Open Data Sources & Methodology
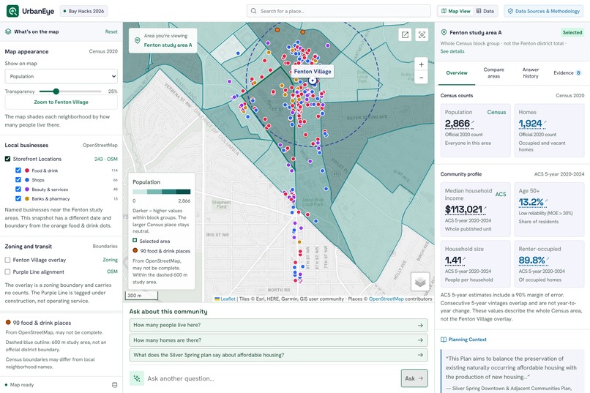The height and width of the screenshot is (393, 590). [543, 11]
